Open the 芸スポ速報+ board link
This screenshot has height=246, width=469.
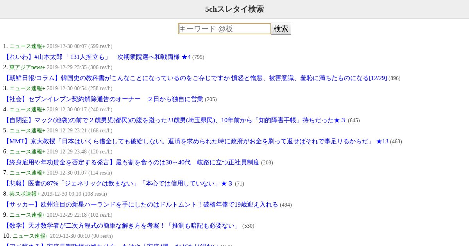(x=25, y=194)
